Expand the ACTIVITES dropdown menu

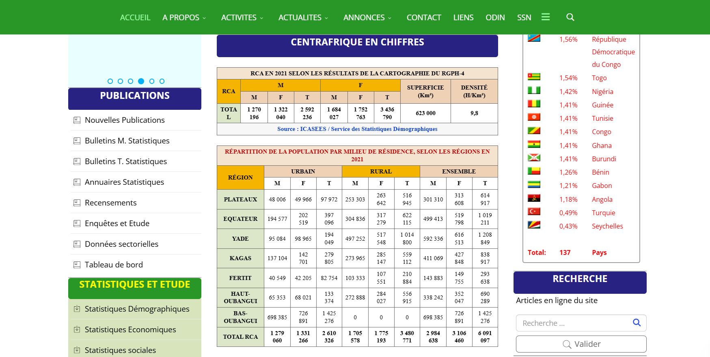click(242, 17)
